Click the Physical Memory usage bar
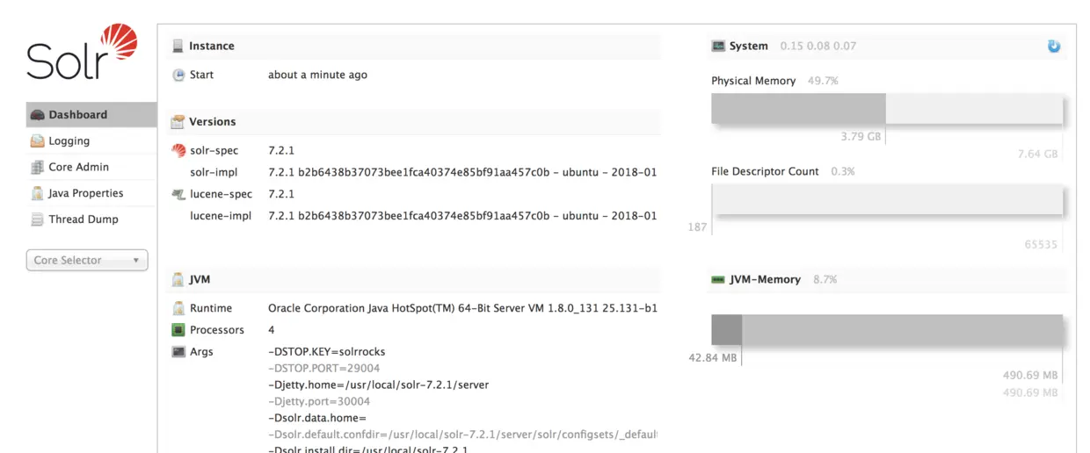 (x=886, y=109)
